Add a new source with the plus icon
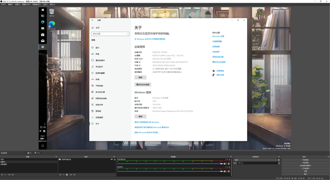The image size is (330, 180). [60, 175]
